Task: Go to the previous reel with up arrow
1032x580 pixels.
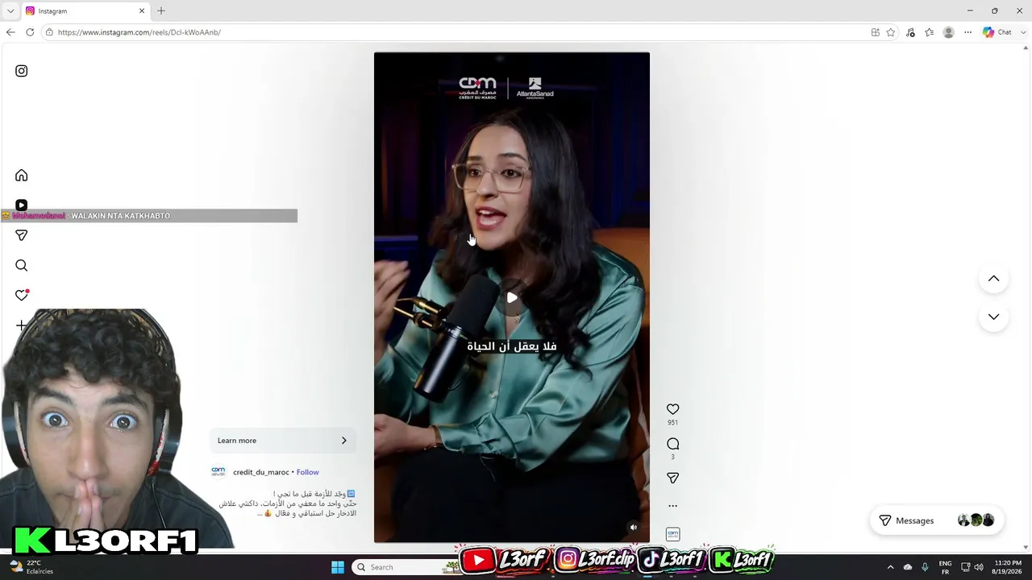Action: click(993, 279)
